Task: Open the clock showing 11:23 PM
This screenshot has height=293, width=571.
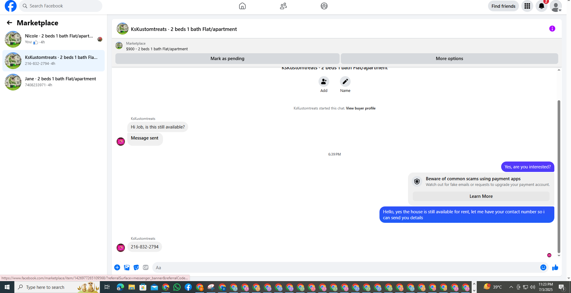Action: (546, 287)
